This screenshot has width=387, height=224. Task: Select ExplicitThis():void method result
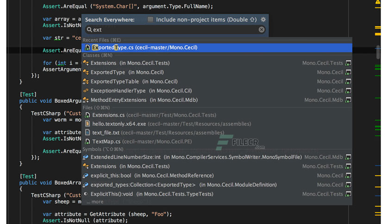[217, 194]
